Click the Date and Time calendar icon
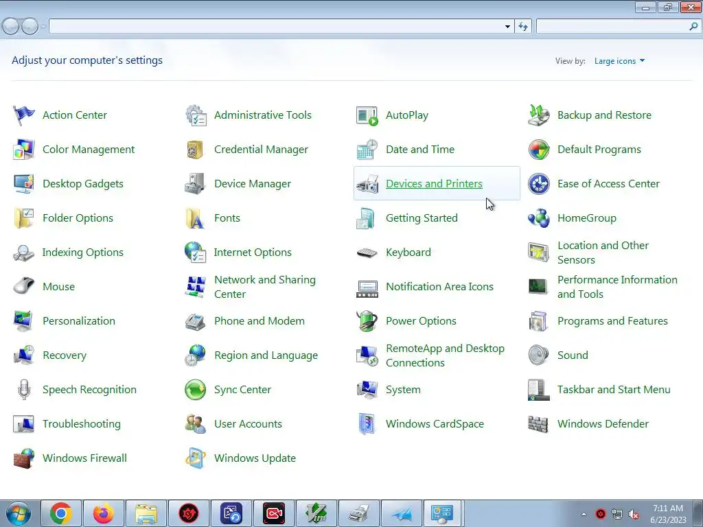Viewport: 703px width, 527px height. pyautogui.click(x=367, y=150)
